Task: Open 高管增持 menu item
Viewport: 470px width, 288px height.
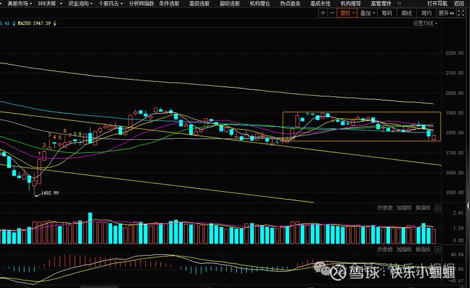Action: pos(381,4)
